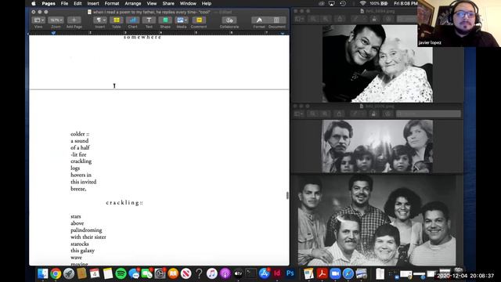Add a Comment using the toolbar

(x=199, y=20)
